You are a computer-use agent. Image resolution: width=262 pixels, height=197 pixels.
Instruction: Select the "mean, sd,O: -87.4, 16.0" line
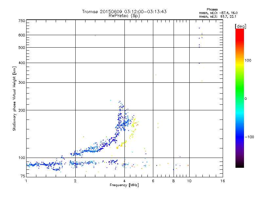218,13
